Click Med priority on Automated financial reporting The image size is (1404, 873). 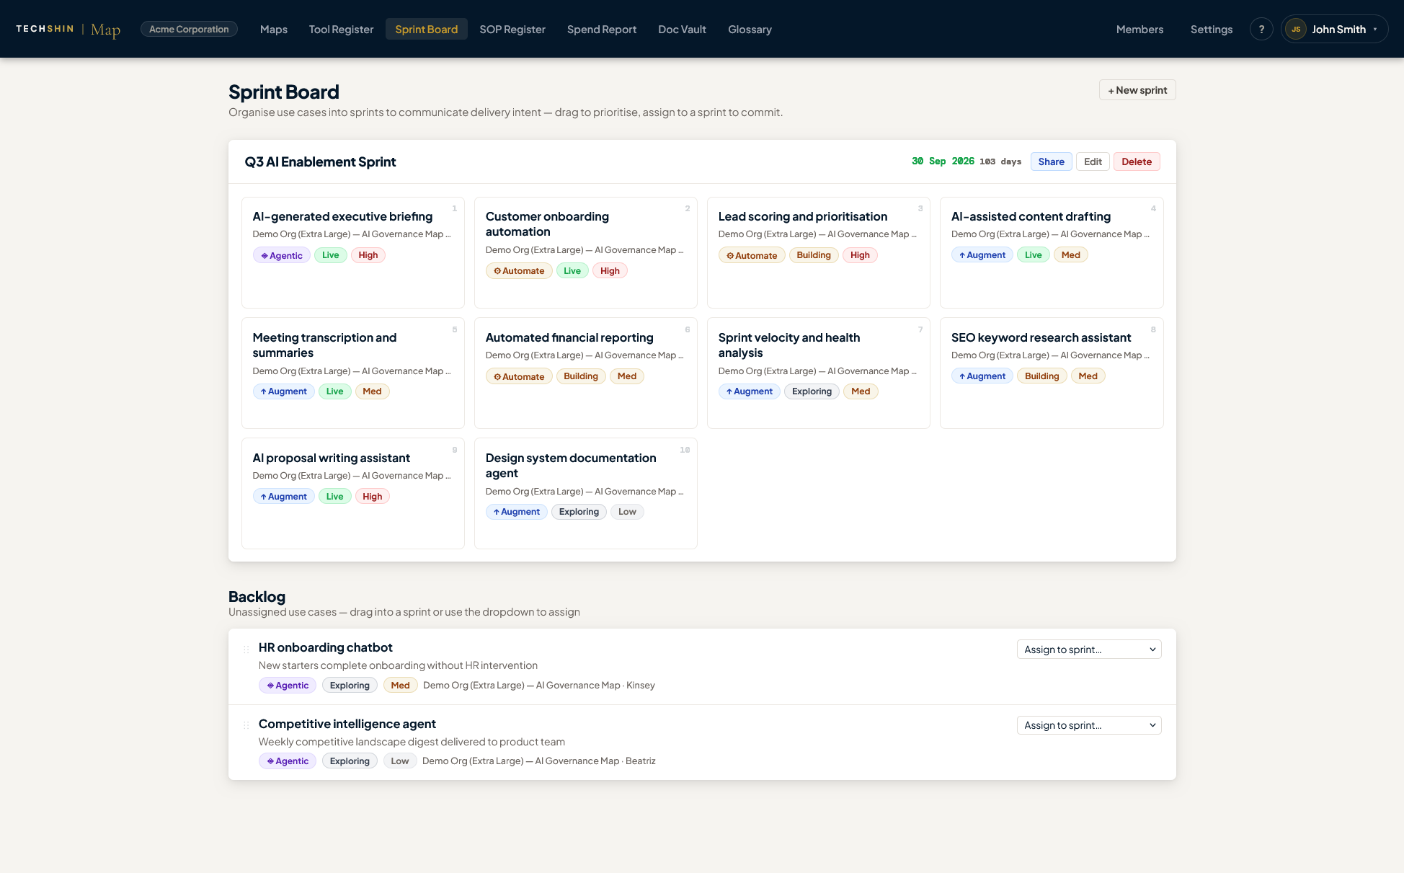coord(627,376)
